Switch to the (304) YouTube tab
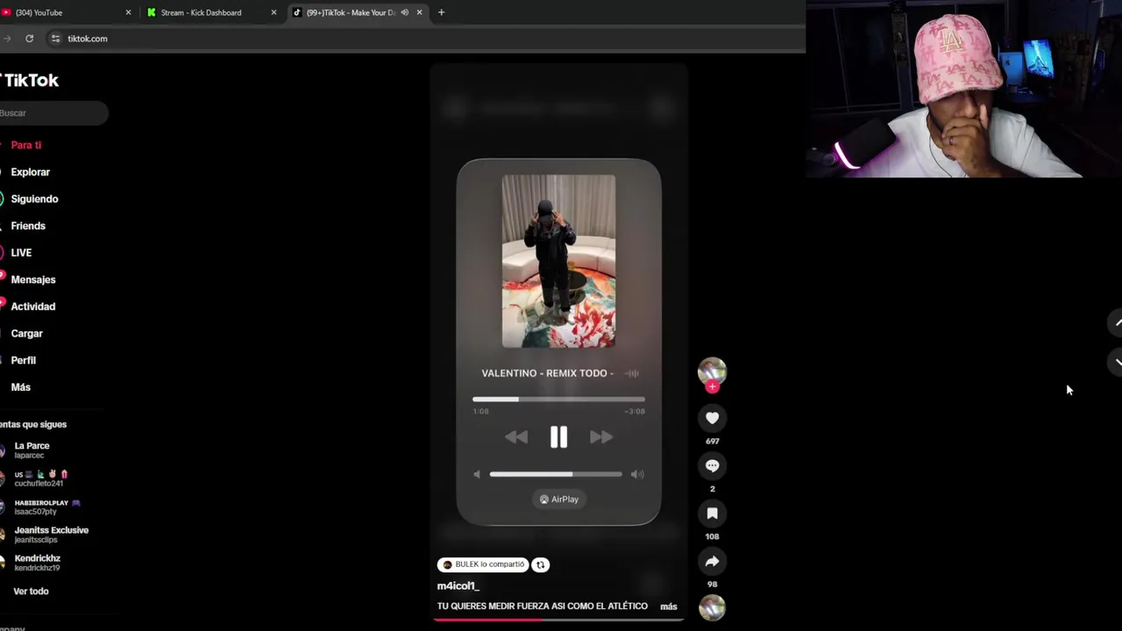This screenshot has width=1122, height=631. tap(66, 12)
